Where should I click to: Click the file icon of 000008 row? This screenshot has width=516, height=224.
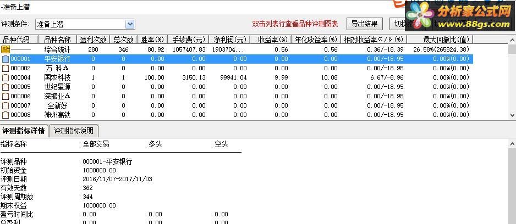6,115
